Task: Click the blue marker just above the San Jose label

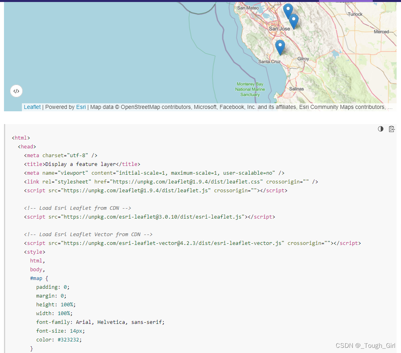Action: 293,22
